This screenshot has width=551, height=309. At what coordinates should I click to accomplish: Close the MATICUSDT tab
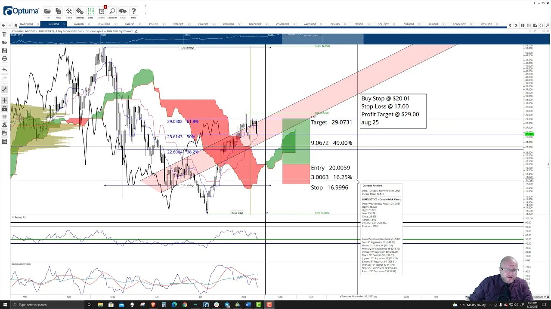click(38, 24)
